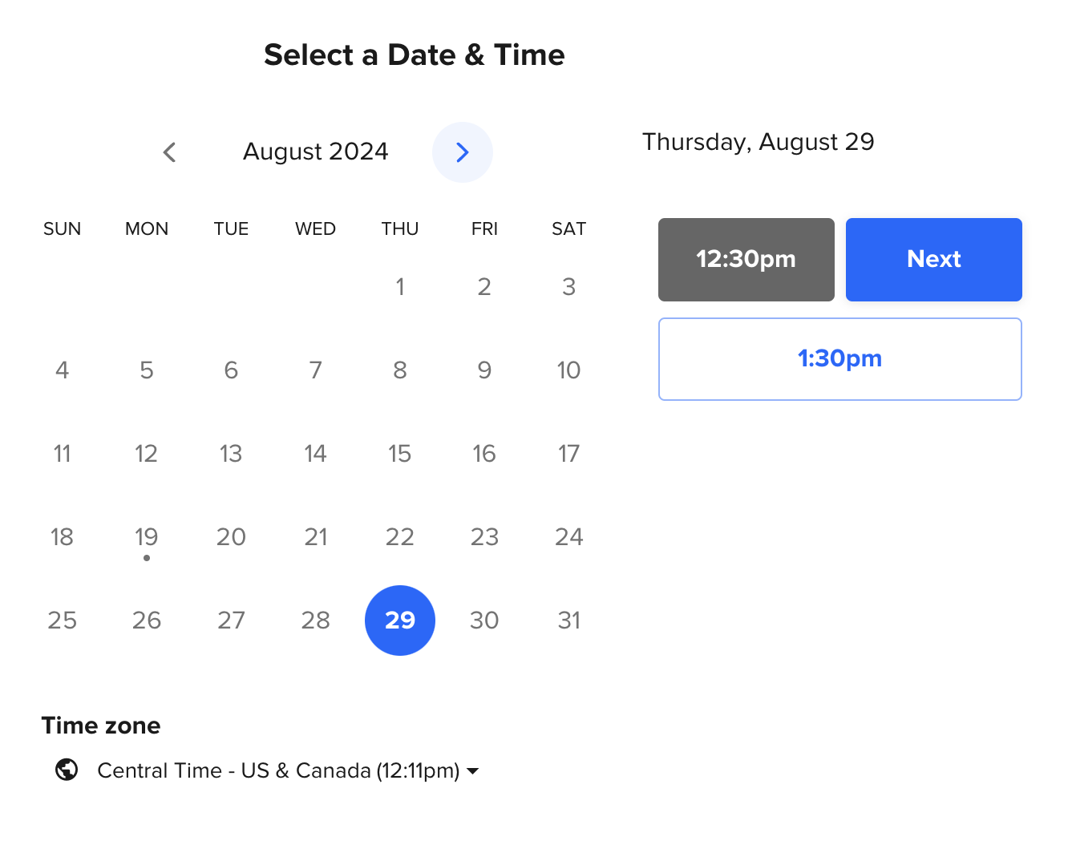Click the globe icon near the time zone
1068x853 pixels.
pyautogui.click(x=67, y=770)
